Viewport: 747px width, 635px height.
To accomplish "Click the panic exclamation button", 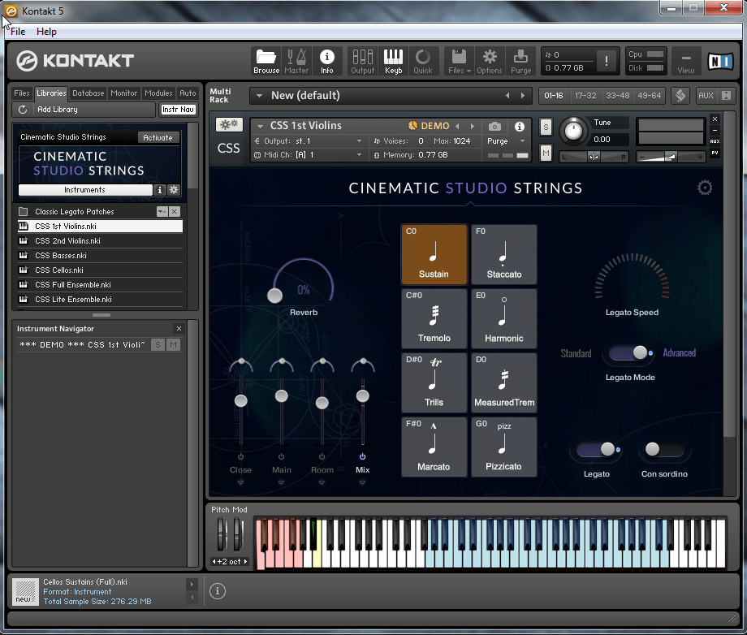I will tap(606, 61).
